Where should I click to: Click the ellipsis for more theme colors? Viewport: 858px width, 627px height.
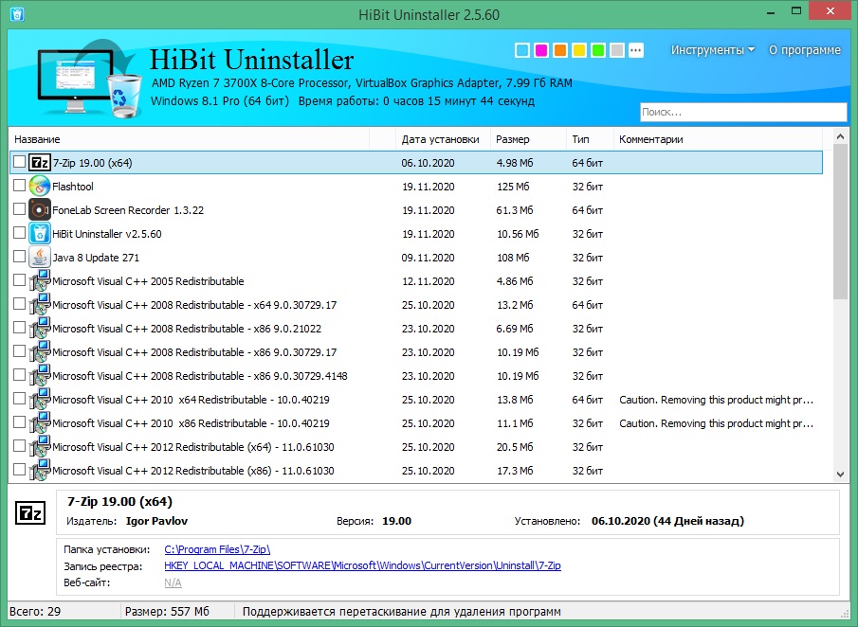(637, 49)
